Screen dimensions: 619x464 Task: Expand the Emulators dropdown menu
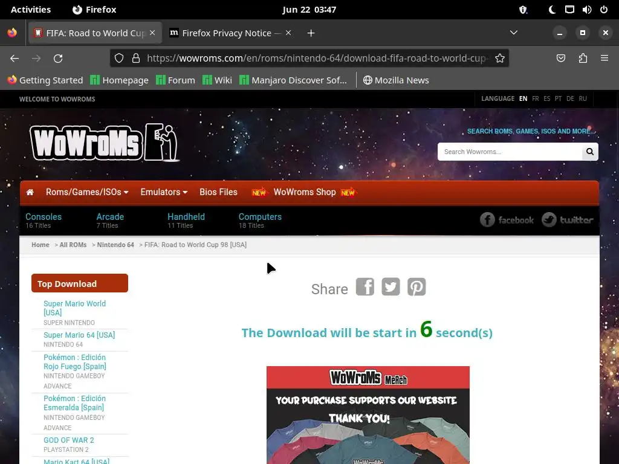click(x=164, y=192)
